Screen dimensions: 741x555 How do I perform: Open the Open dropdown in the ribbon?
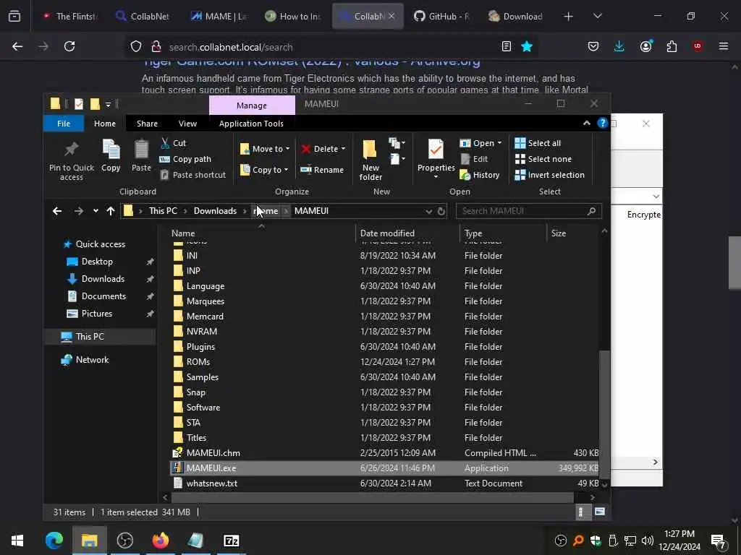(x=480, y=143)
